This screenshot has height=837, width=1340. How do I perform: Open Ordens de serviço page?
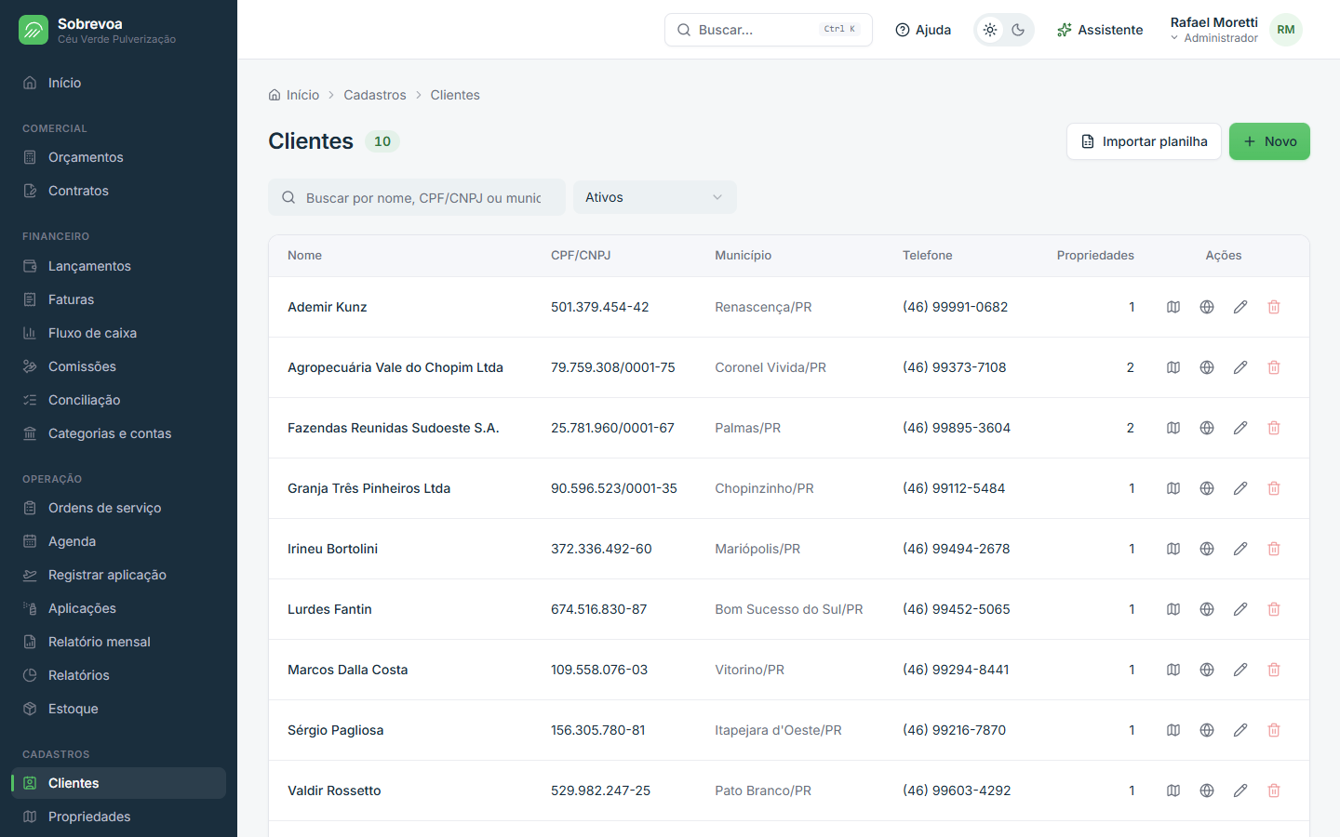[118, 508]
